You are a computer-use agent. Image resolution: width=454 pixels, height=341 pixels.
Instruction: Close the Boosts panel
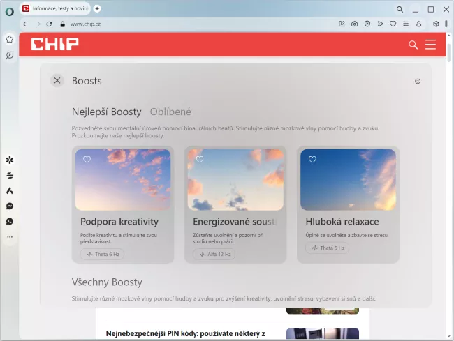(x=57, y=81)
